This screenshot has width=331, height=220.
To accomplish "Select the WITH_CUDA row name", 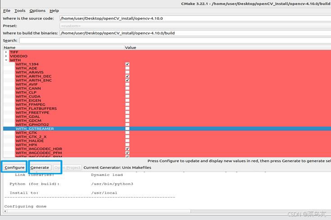I will tap(28, 96).
